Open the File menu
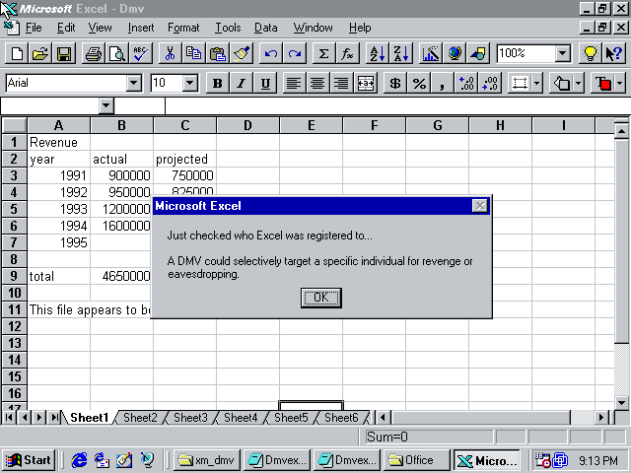Screen dimensions: 631x473 tap(34, 28)
